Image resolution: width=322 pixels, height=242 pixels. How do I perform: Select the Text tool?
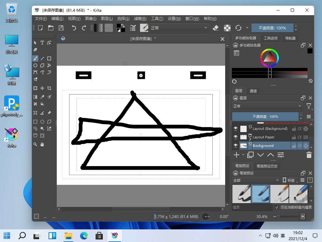pyautogui.click(x=42, y=43)
